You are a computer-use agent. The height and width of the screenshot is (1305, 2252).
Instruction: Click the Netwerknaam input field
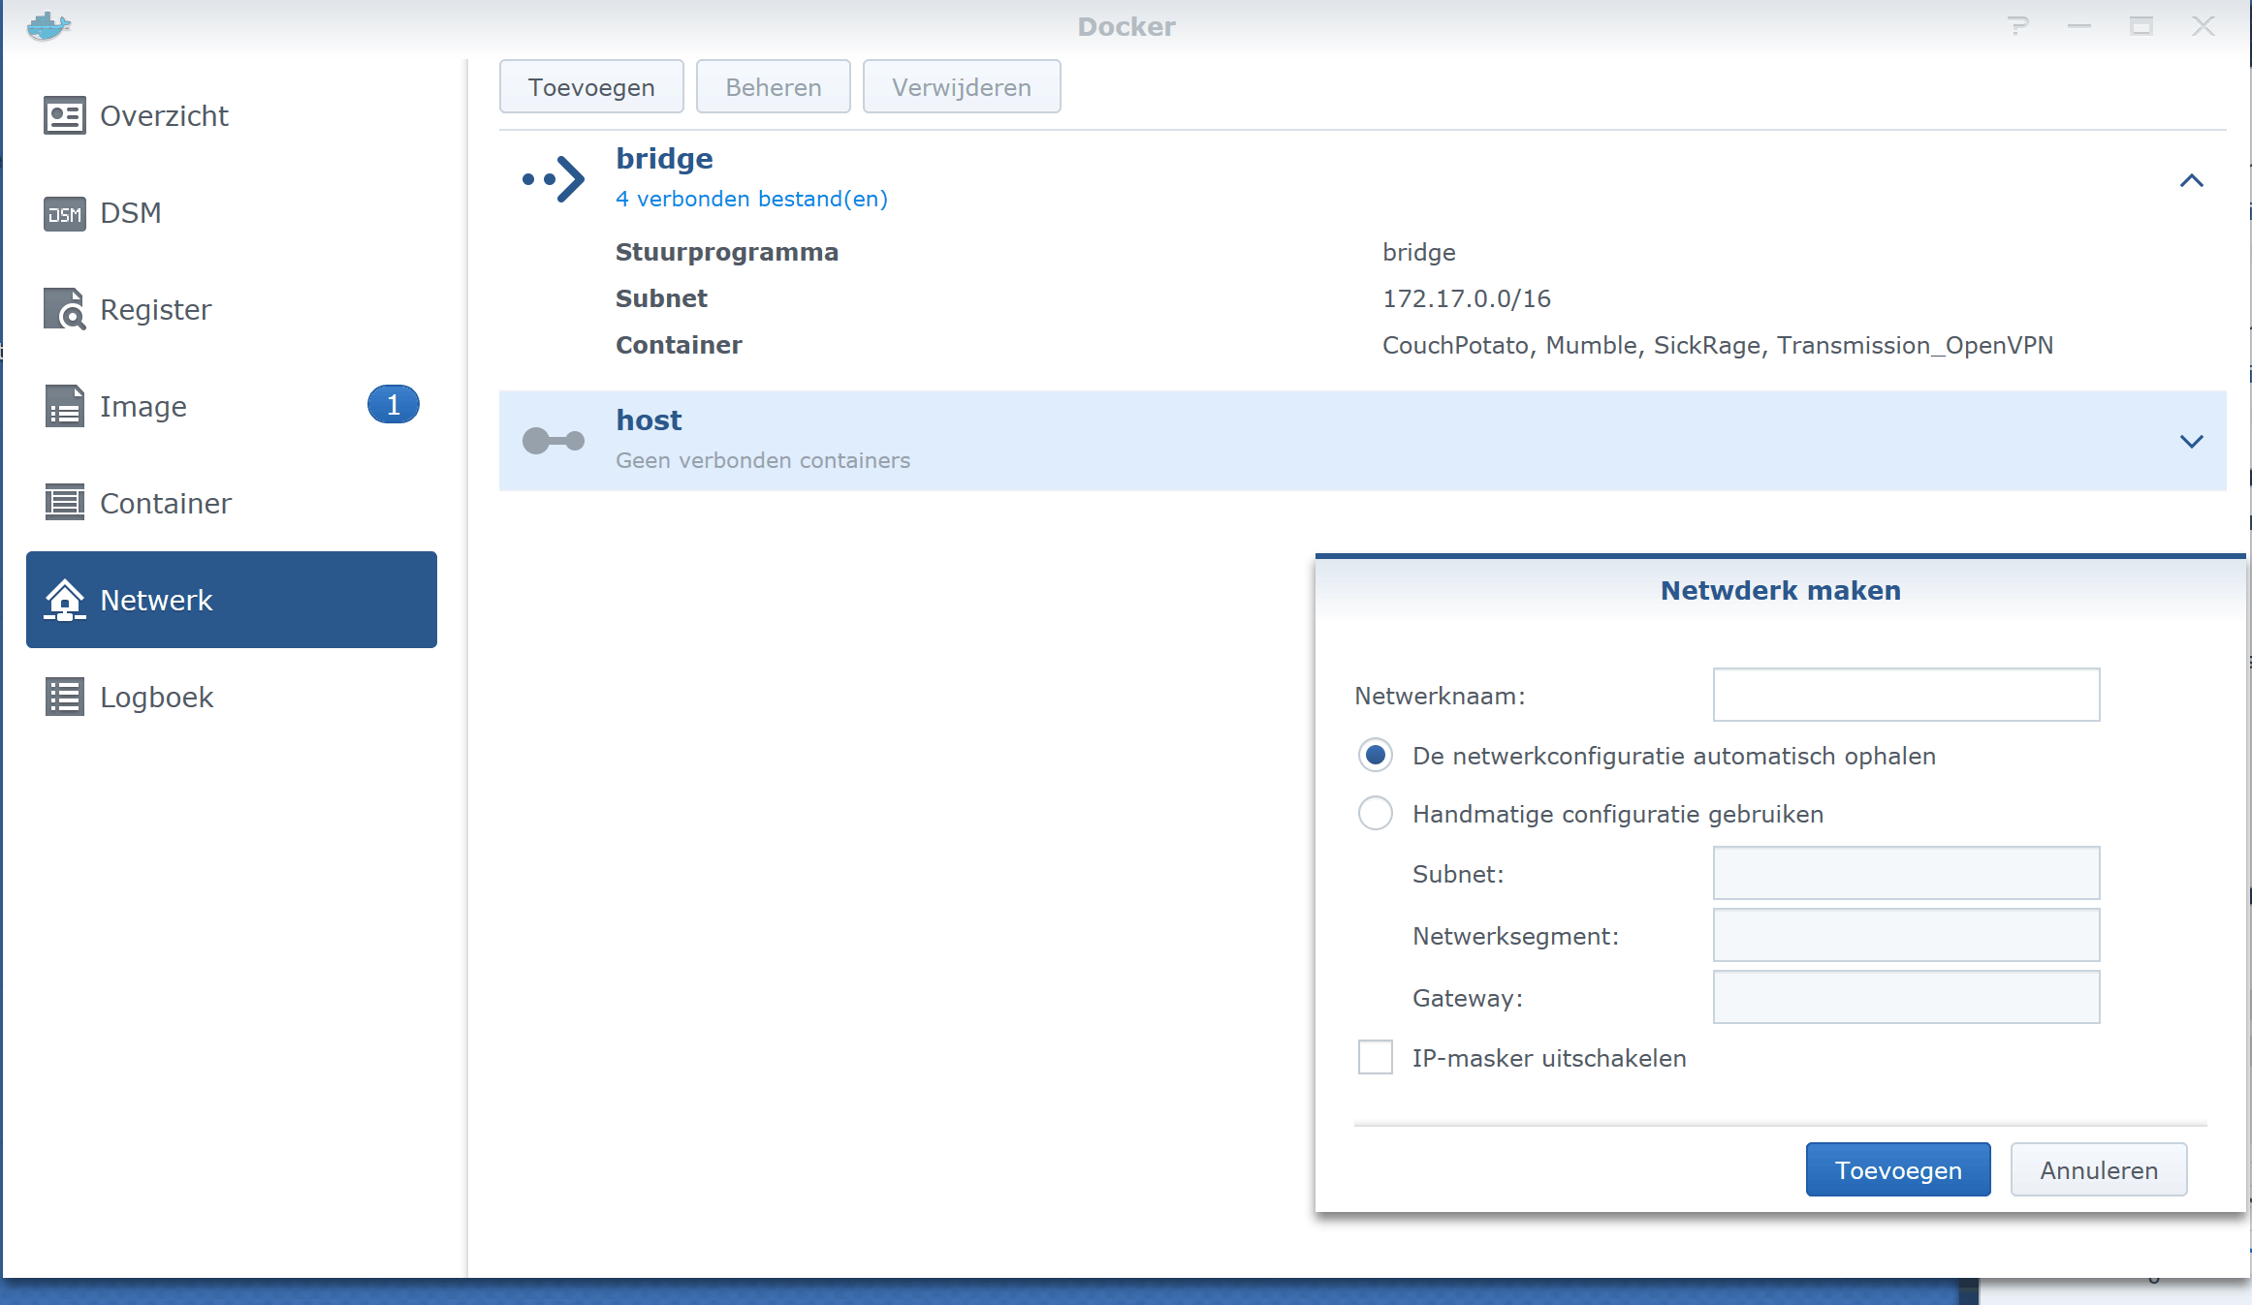coord(1905,695)
